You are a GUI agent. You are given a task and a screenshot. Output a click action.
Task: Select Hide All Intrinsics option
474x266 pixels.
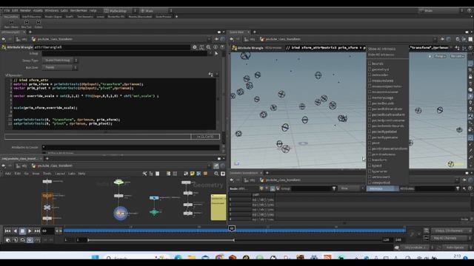[x=381, y=55]
